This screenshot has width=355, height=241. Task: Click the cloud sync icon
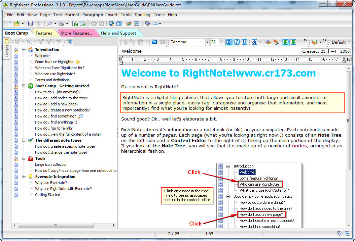pyautogui.click(x=155, y=23)
